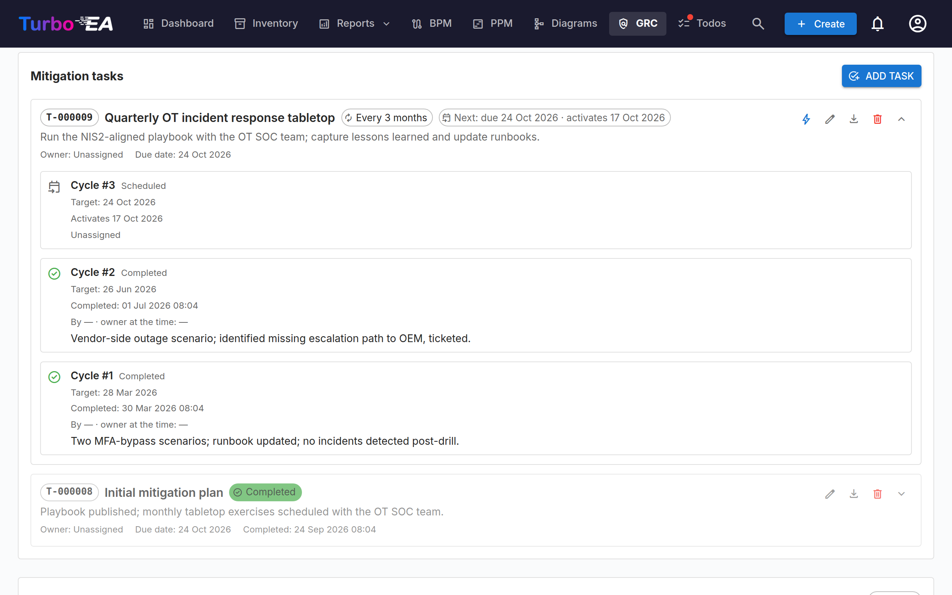Click Completed: 30 Mar 2026 08:04 text
Screen dimensions: 952x595
pos(137,408)
